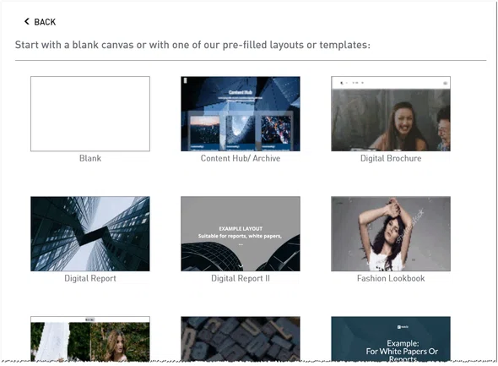
Task: Select the letterpress type blocks template
Action: (x=241, y=339)
